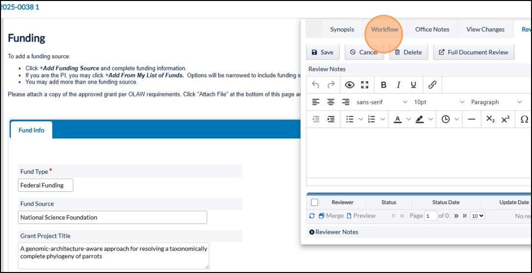
Task: Apply underline formatting
Action: click(x=414, y=85)
